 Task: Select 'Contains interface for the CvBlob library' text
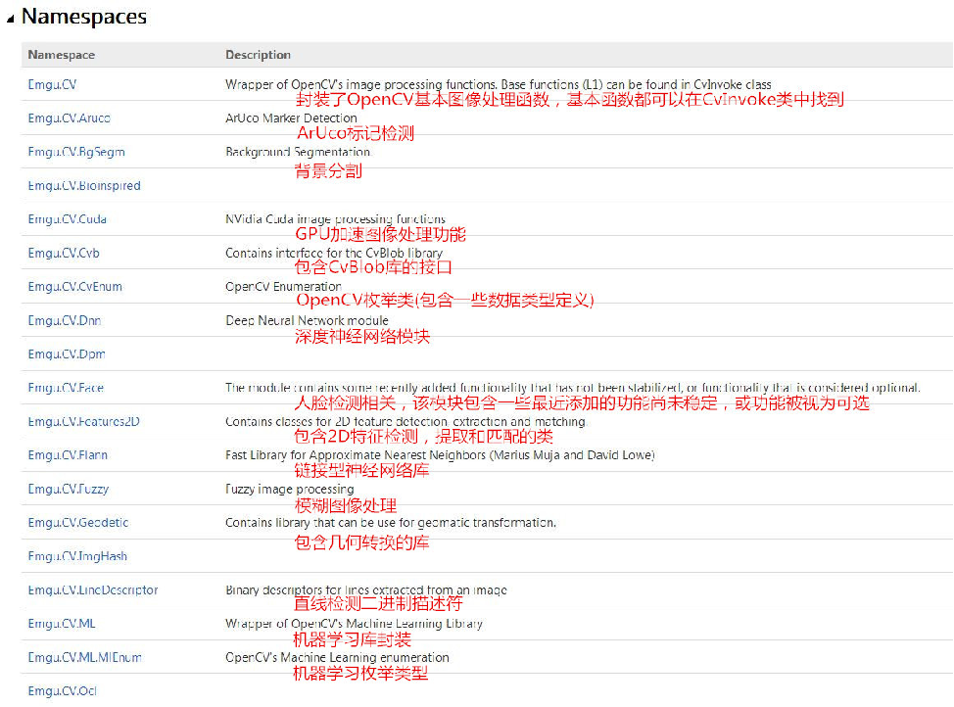click(x=334, y=253)
